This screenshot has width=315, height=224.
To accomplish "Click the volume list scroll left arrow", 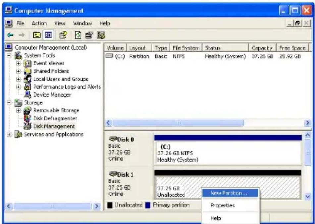I will pos(109,123).
